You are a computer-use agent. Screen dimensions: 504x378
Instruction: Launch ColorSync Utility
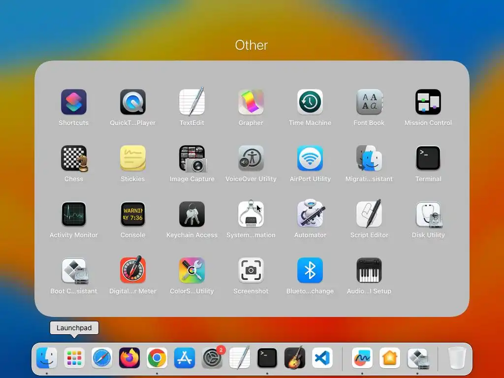click(x=192, y=270)
